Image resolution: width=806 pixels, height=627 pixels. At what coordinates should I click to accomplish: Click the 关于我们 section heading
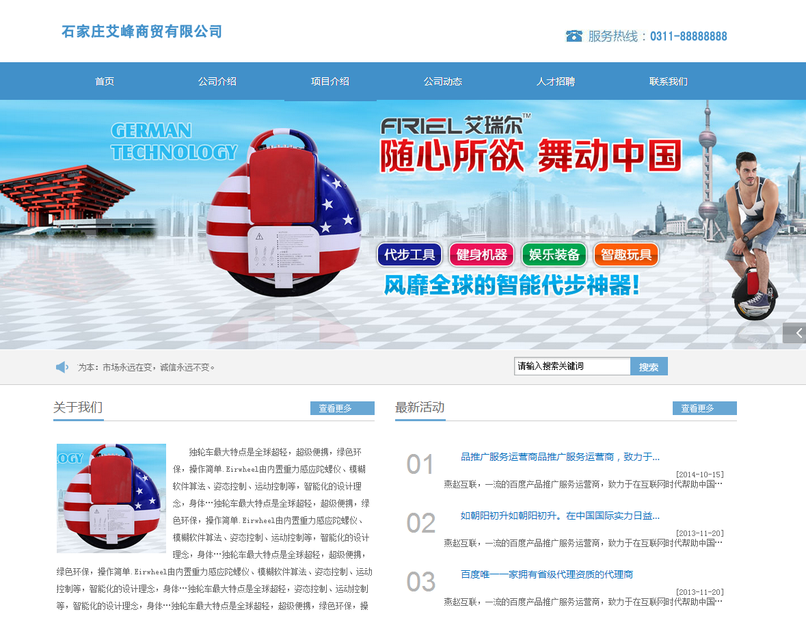[78, 408]
